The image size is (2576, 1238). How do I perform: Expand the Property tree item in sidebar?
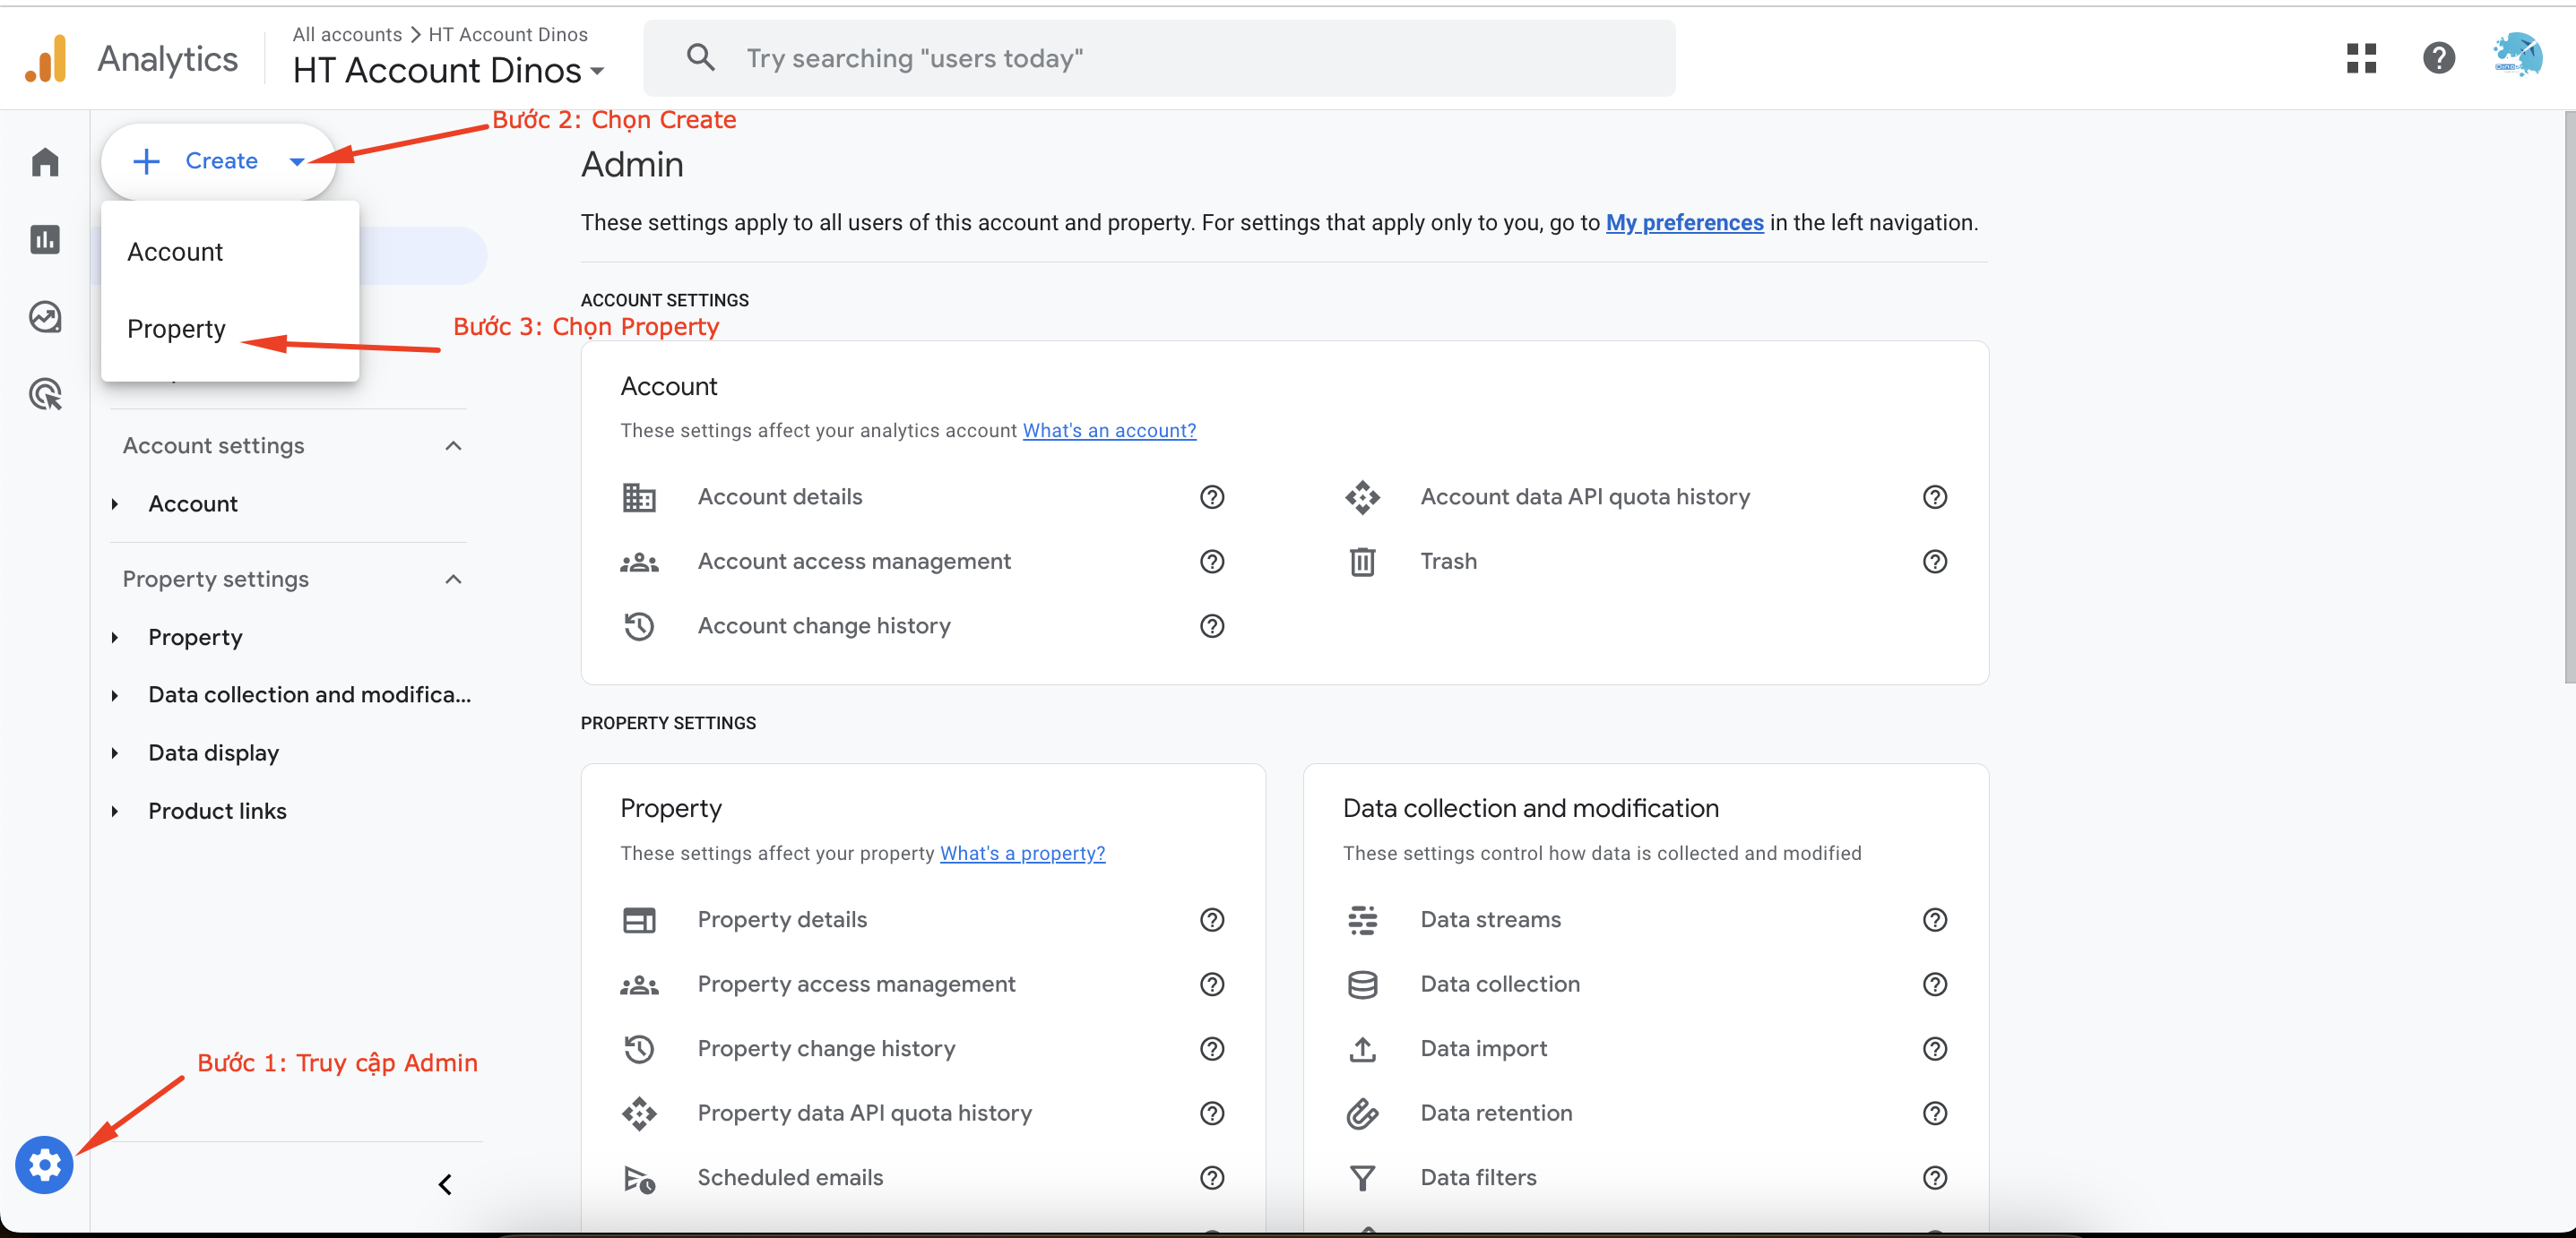click(x=115, y=638)
